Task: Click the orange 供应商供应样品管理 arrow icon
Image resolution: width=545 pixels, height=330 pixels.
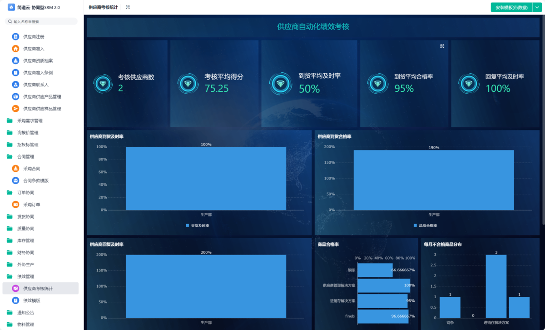Action: tap(15, 109)
